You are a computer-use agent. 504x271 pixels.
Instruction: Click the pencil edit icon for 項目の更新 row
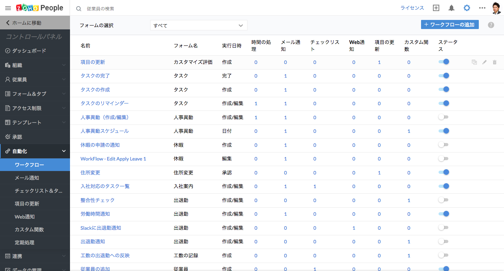(x=484, y=62)
